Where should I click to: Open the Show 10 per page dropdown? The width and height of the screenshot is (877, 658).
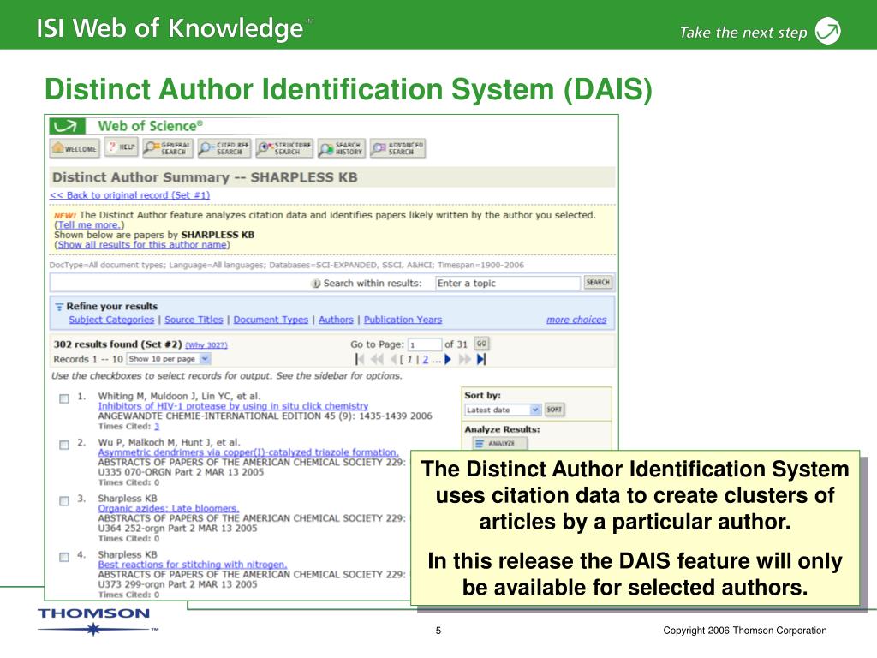169,359
